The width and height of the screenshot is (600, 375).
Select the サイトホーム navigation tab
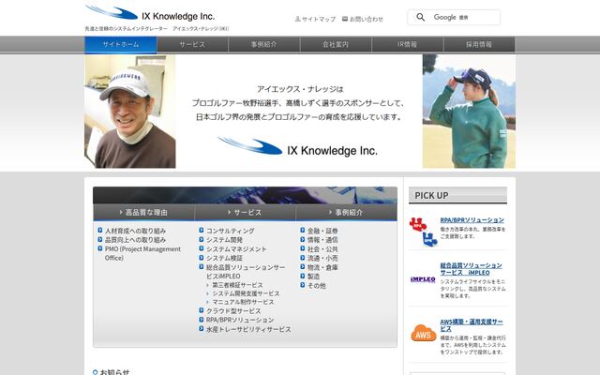(121, 44)
